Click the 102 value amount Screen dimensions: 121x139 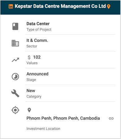click(37, 57)
